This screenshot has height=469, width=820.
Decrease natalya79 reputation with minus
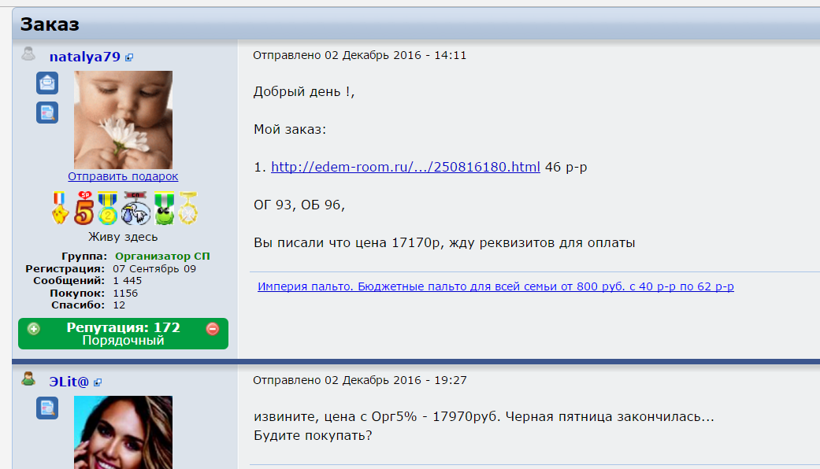coord(213,328)
